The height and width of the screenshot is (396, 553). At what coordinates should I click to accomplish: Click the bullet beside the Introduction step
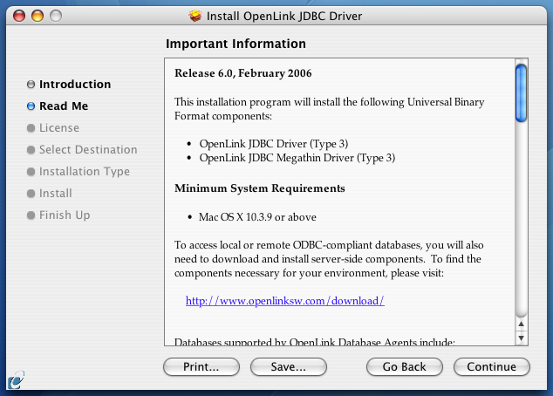[31, 85]
